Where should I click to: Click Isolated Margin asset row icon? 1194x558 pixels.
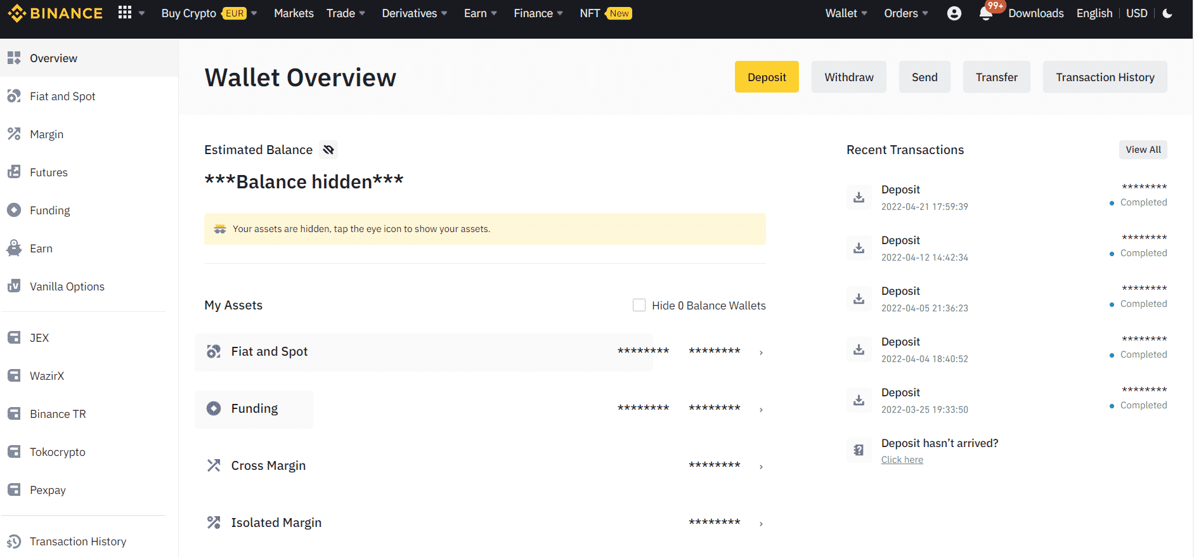(214, 522)
